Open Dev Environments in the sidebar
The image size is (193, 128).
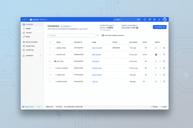[32, 42]
